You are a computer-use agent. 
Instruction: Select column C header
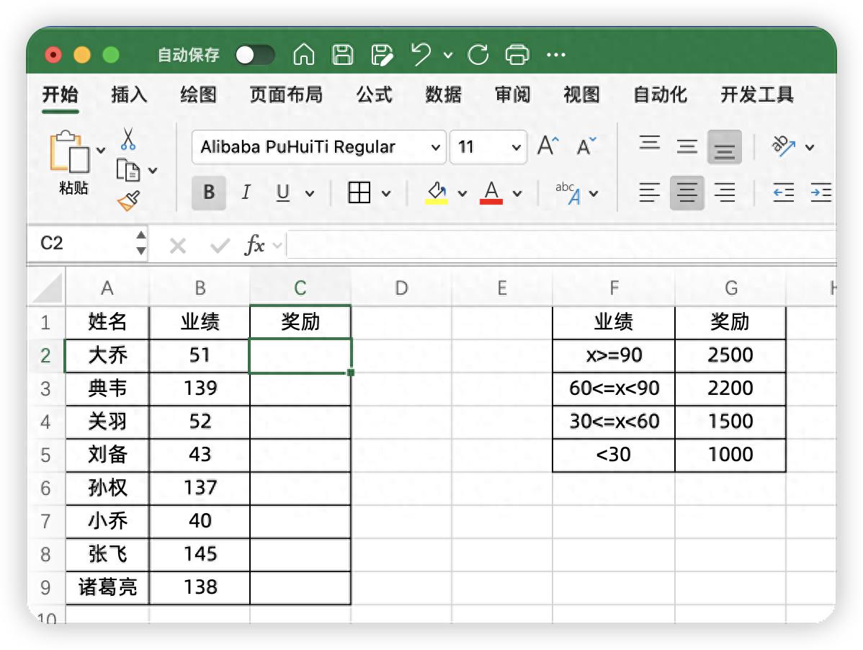[x=300, y=288]
